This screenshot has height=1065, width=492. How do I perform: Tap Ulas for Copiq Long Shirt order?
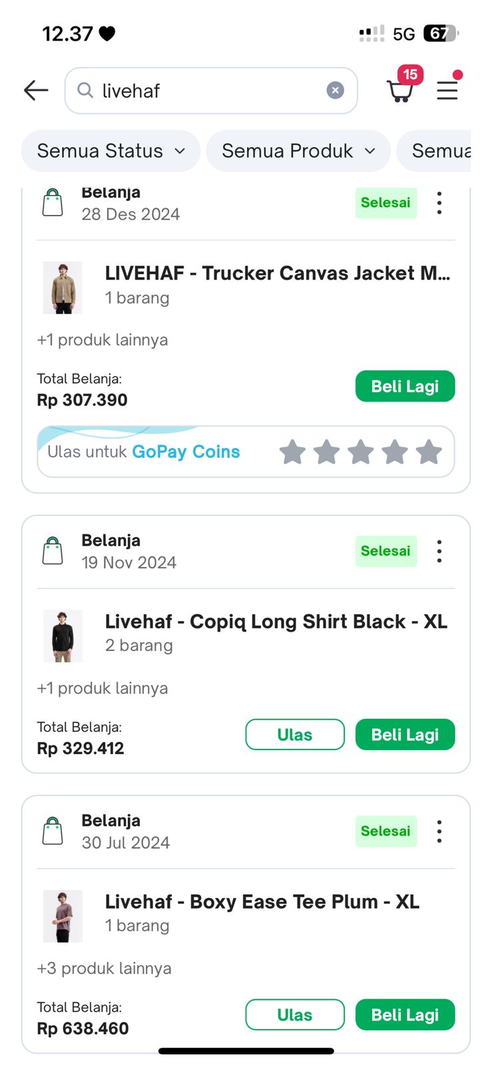tap(295, 735)
